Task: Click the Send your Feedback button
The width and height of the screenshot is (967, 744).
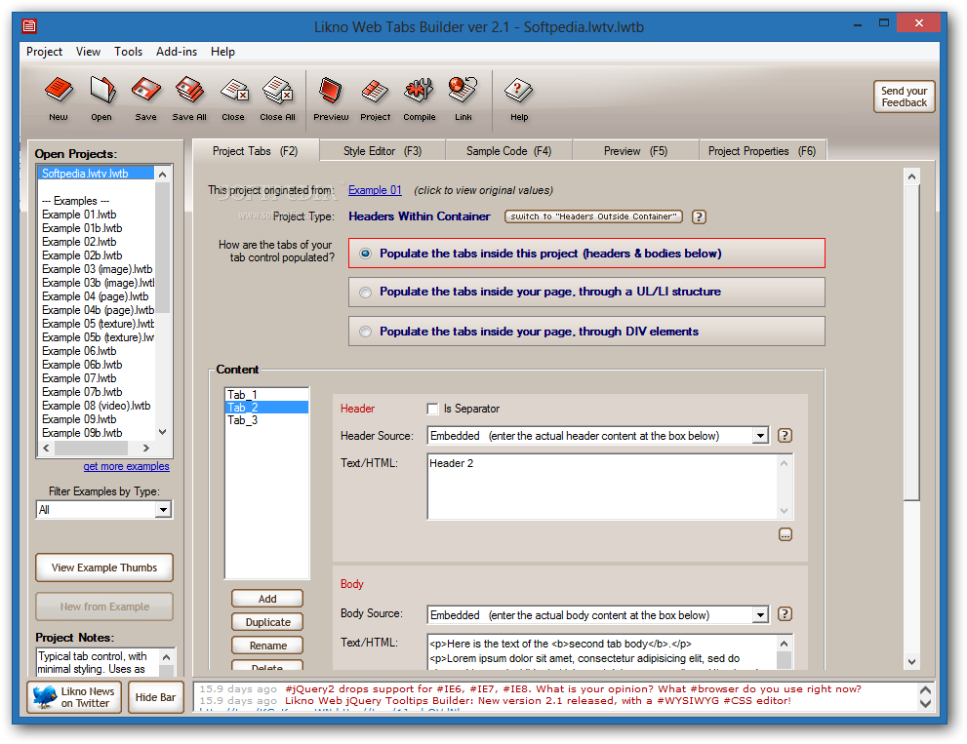Action: tap(905, 97)
